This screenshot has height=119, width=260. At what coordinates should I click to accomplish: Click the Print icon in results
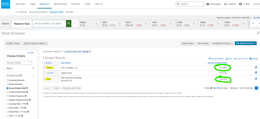point(227,58)
